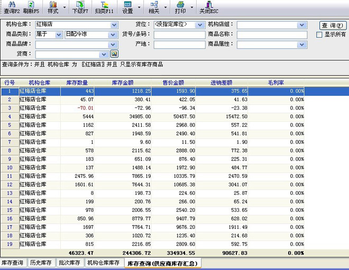Click the 售价金额 cell 9407.79
The height and width of the screenshot is (270, 349).
pyautogui.click(x=173, y=219)
